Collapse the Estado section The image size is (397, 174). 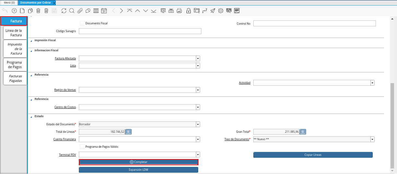tap(31, 117)
